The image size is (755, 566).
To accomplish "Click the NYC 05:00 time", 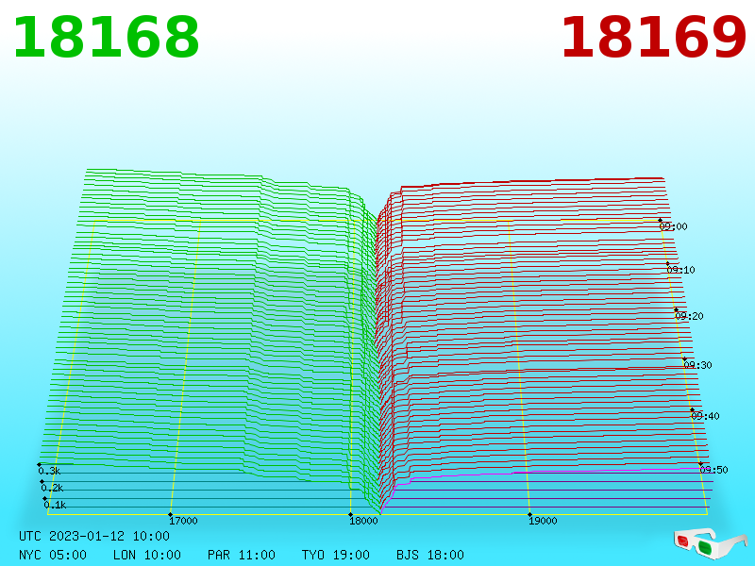I will [53, 555].
